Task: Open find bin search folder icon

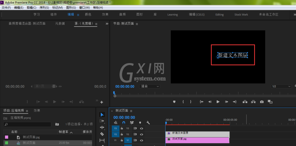Action: pyautogui.click(x=57, y=124)
